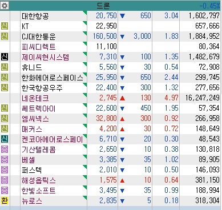
Task: Click the volume 318,304 for 뉴로스
Action: click(208, 200)
